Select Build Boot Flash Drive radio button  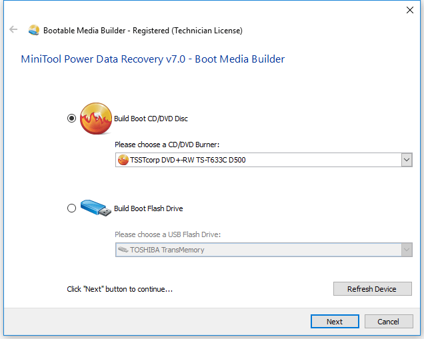click(x=71, y=208)
